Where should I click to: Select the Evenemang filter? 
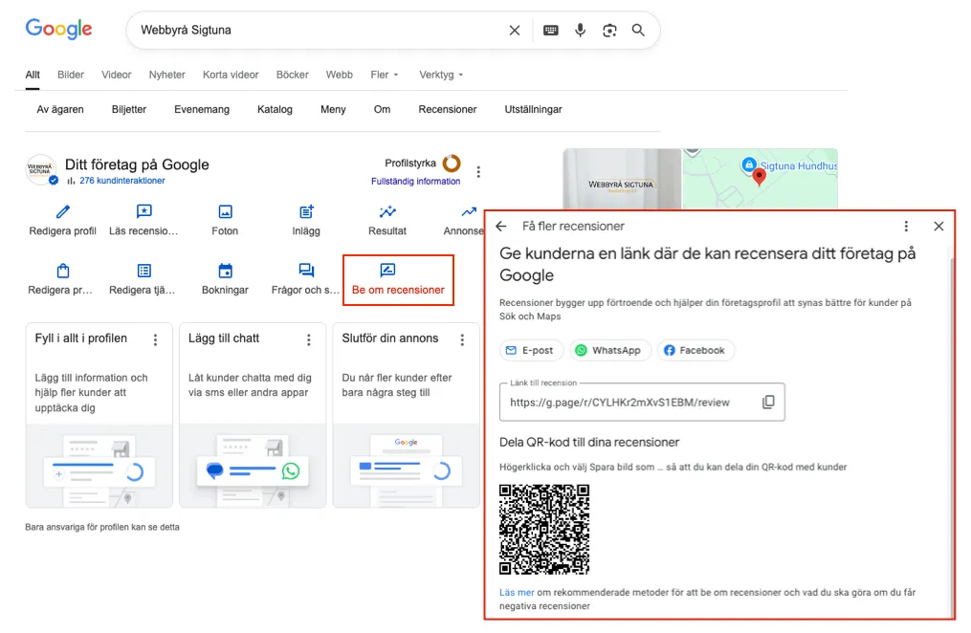click(x=201, y=110)
